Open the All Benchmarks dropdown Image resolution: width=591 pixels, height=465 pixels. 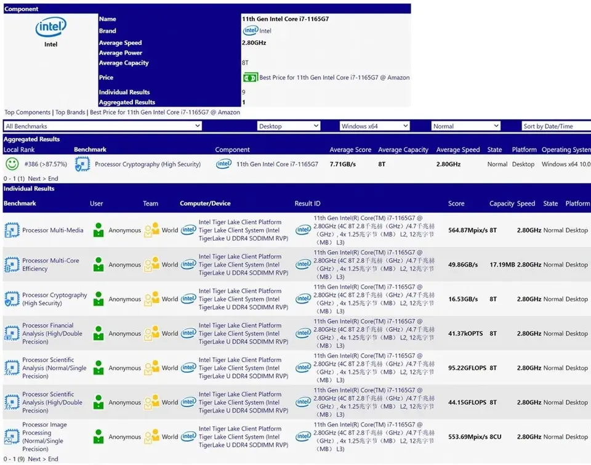pos(103,126)
